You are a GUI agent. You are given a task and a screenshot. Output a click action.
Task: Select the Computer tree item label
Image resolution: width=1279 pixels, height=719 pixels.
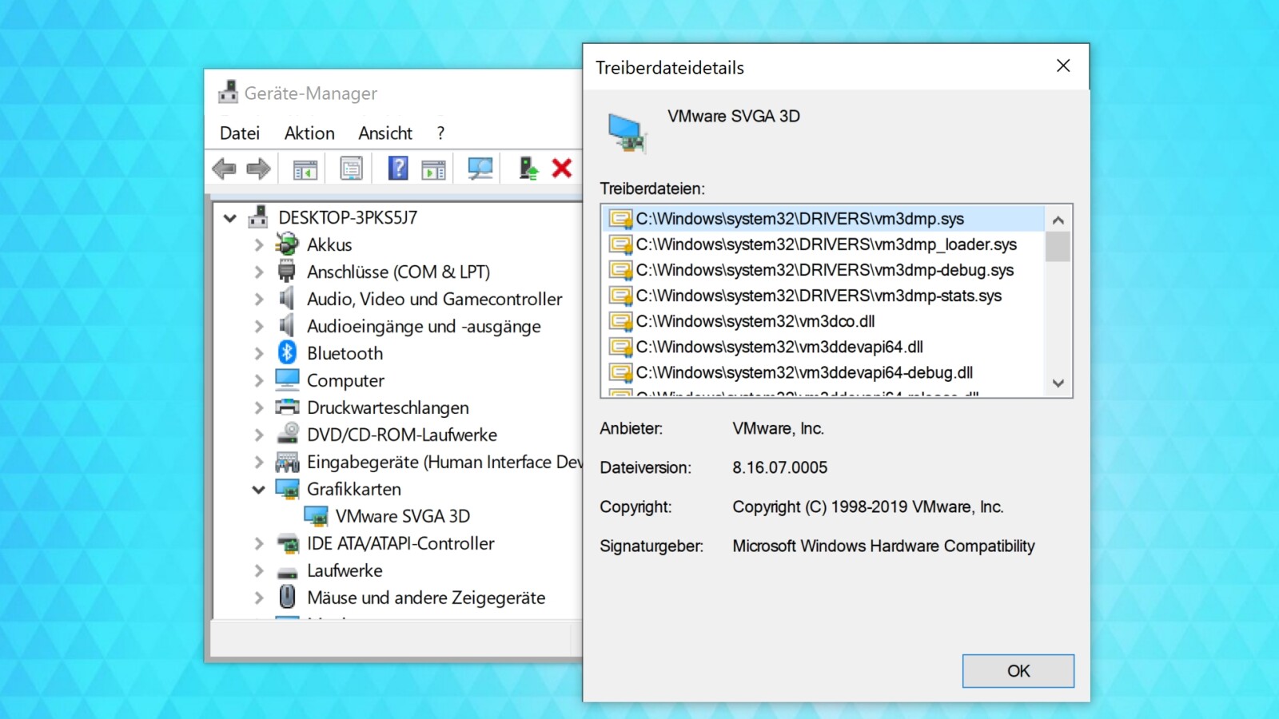click(345, 380)
